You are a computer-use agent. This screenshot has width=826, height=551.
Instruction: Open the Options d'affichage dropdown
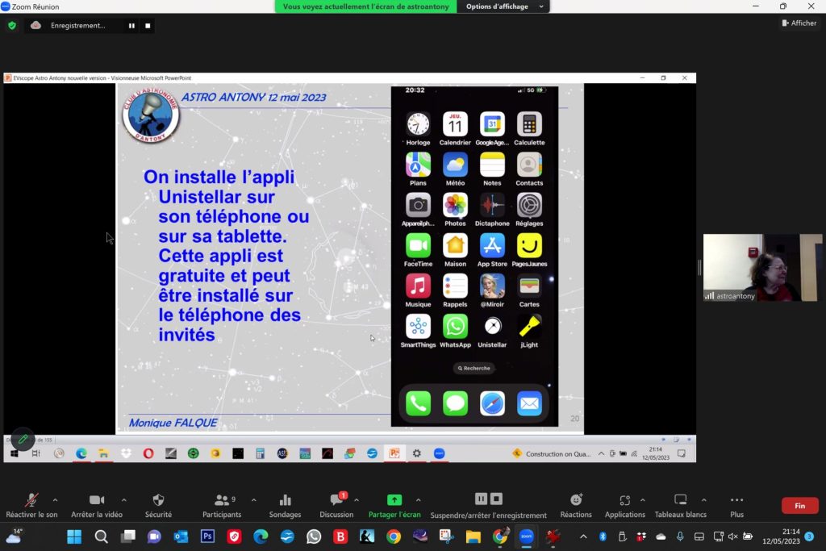click(504, 6)
